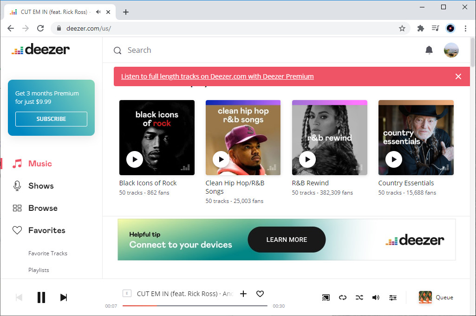This screenshot has width=476, height=316.
Task: Open Favorites in the sidebar
Action: point(47,230)
